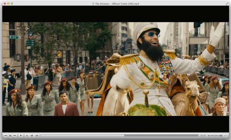
Task: Mute audio via the low-volume speaker icon
Action: click(x=209, y=136)
